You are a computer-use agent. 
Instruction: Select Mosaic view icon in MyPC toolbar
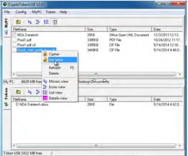30,22
